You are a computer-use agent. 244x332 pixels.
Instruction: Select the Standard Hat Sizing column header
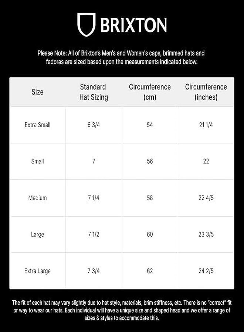coord(94,92)
